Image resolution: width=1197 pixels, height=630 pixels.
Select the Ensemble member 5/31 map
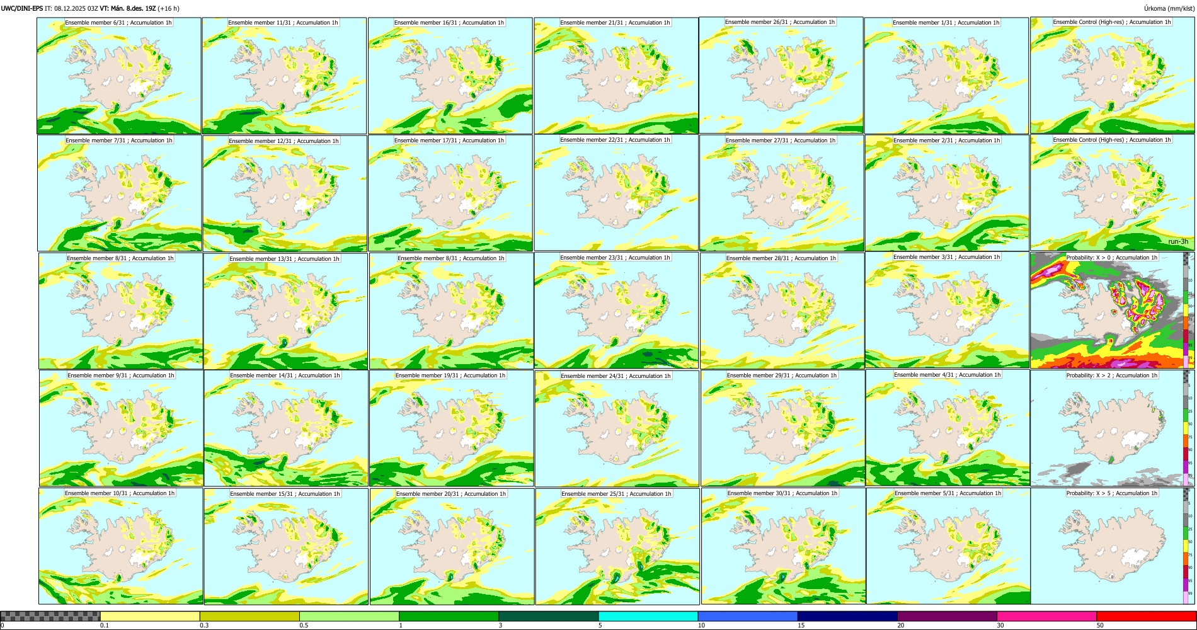tap(948, 546)
